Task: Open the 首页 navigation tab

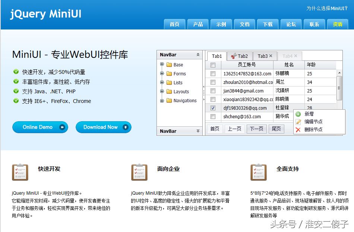Action: point(174,24)
